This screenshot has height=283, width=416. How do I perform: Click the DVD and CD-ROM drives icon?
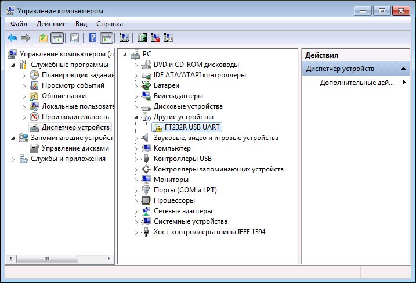[146, 65]
